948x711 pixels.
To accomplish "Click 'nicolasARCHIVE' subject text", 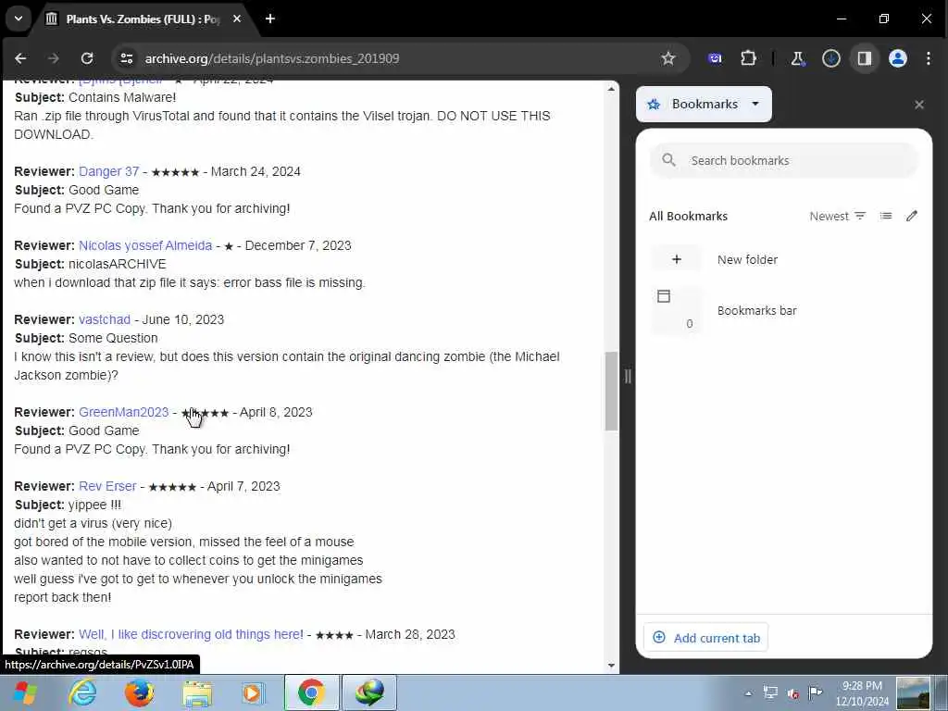I will tap(118, 264).
